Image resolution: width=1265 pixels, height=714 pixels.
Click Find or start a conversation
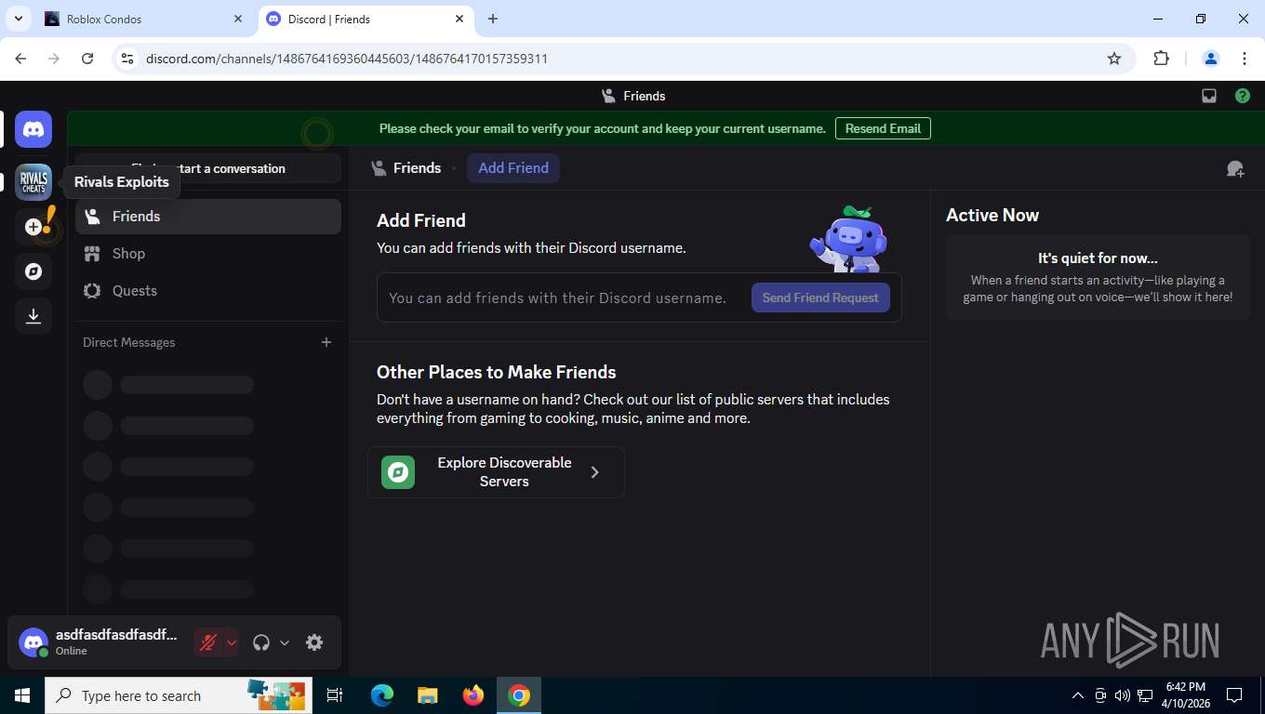[208, 168]
